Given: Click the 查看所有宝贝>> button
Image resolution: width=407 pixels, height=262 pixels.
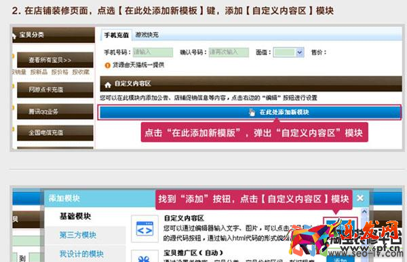Looking at the screenshot, I should tap(55, 60).
